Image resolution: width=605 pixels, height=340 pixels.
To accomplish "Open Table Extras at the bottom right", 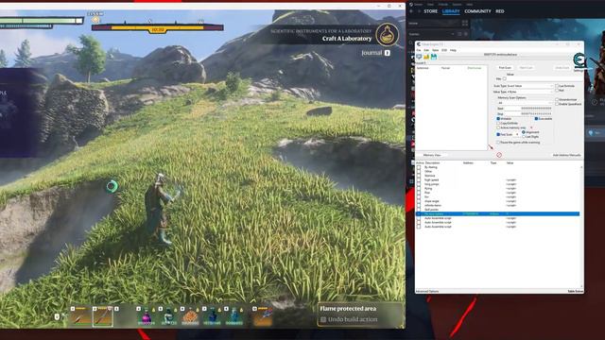I will [576, 292].
